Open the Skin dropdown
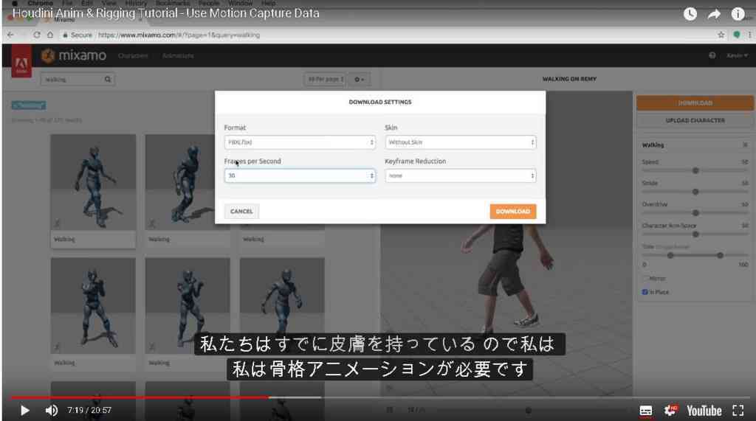The width and height of the screenshot is (756, 421). coord(461,142)
